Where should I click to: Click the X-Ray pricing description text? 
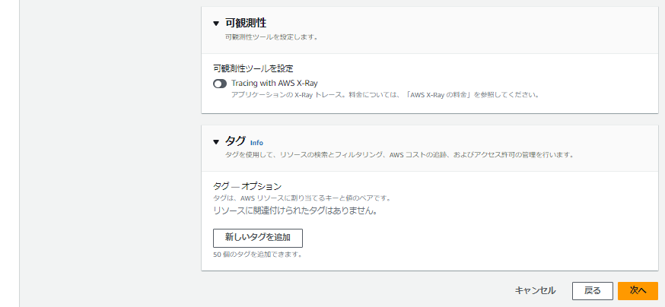(x=385, y=95)
